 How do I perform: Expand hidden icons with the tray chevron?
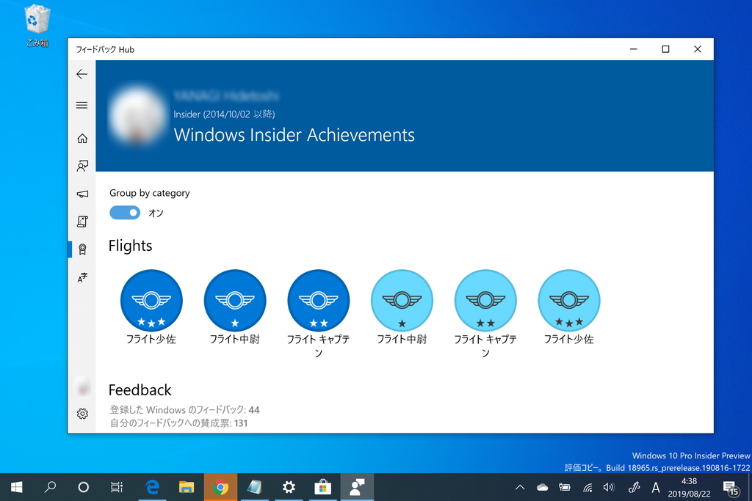(520, 487)
